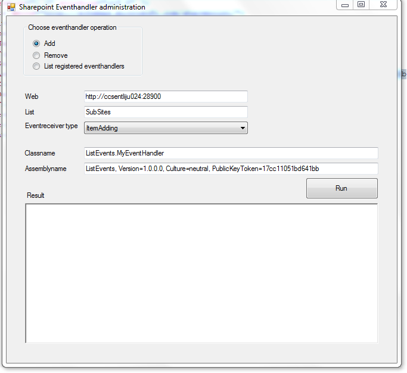Viewport: 407px width, 373px height.
Task: Close the Sharepoint Eventhandler administration window
Action: 383,5
